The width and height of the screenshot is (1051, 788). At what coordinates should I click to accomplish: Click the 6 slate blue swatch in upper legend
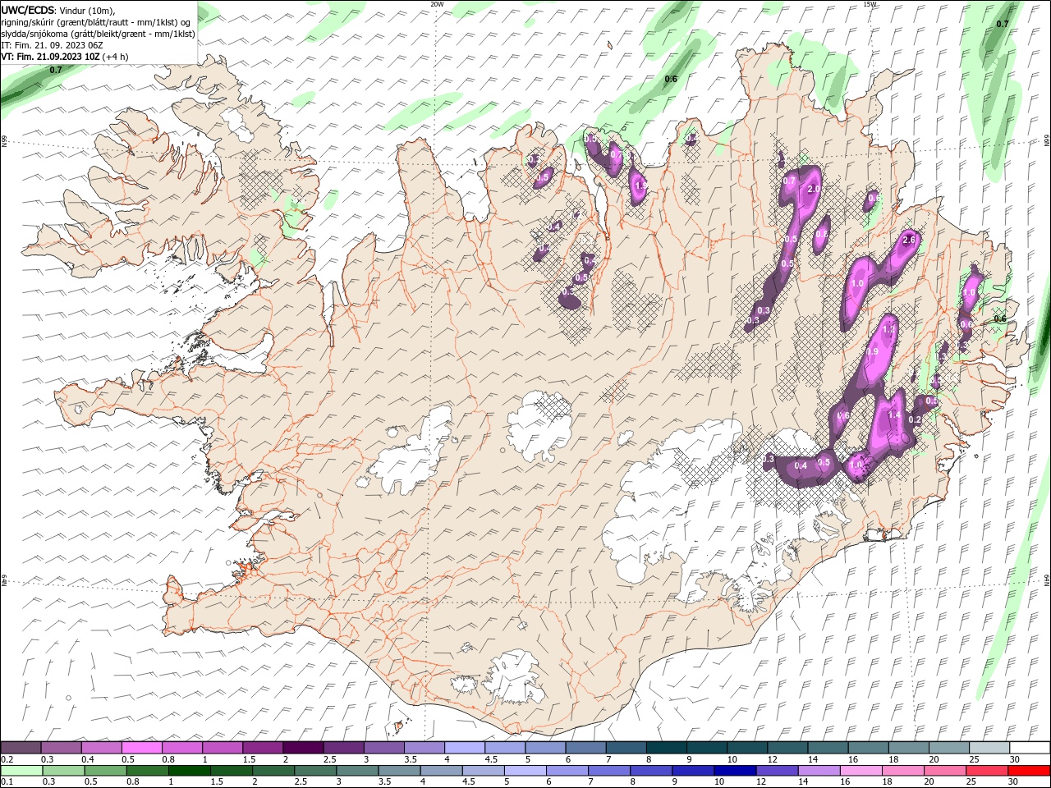585,748
